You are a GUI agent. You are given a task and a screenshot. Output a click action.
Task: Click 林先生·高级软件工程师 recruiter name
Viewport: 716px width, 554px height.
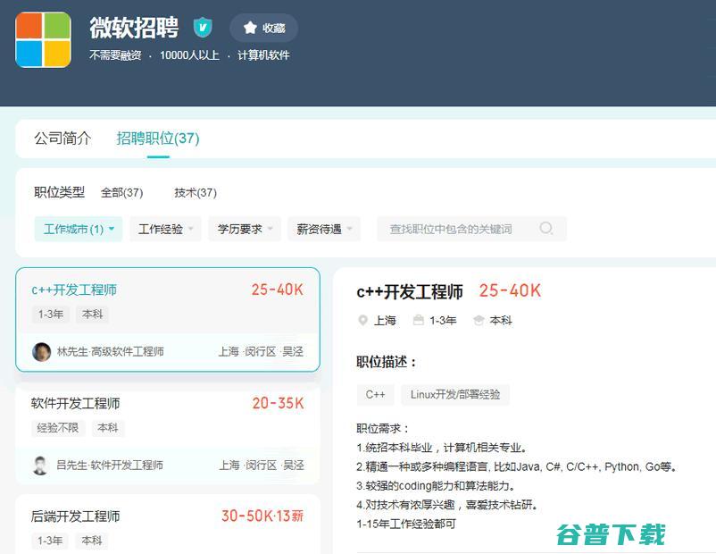tap(111, 351)
